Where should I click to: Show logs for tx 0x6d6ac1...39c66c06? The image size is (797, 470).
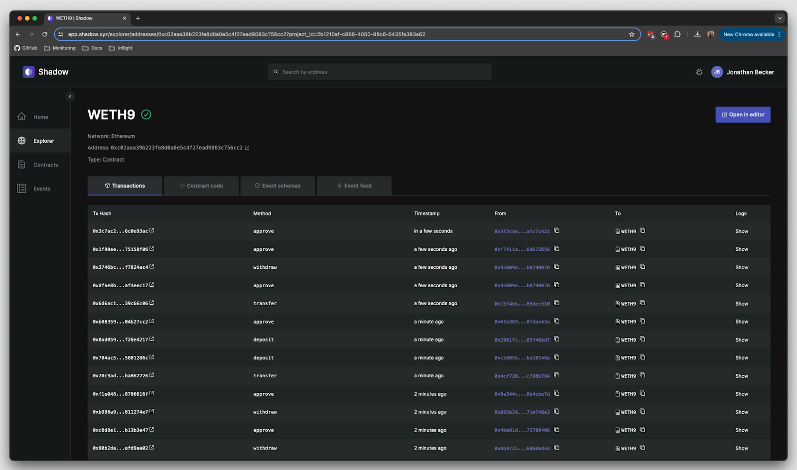[x=742, y=304]
